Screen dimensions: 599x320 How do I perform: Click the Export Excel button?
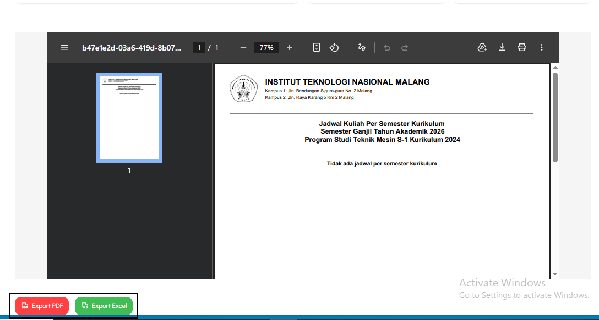(104, 306)
